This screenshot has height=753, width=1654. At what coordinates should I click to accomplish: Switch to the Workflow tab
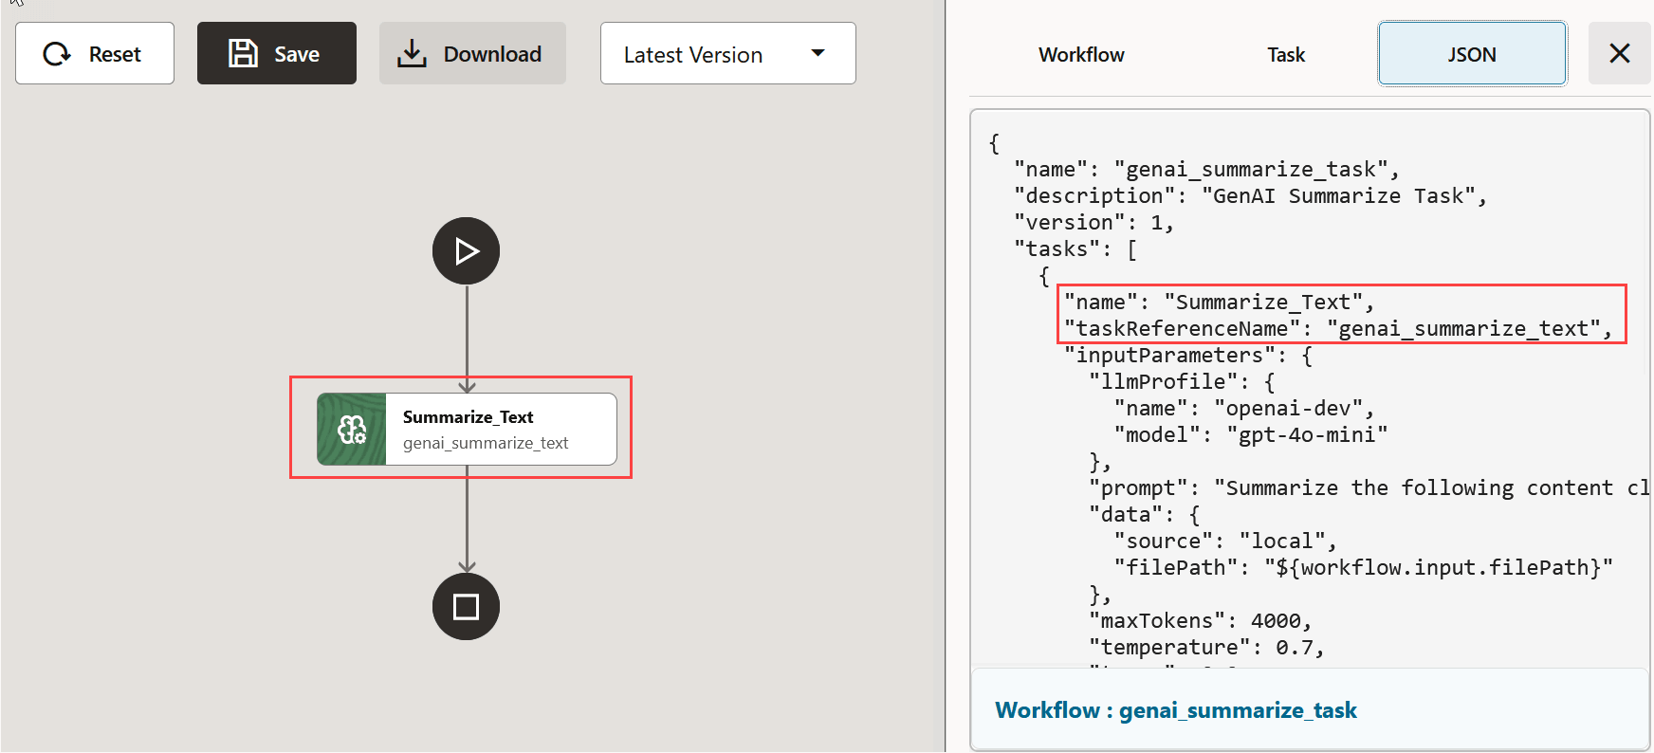pyautogui.click(x=1081, y=55)
